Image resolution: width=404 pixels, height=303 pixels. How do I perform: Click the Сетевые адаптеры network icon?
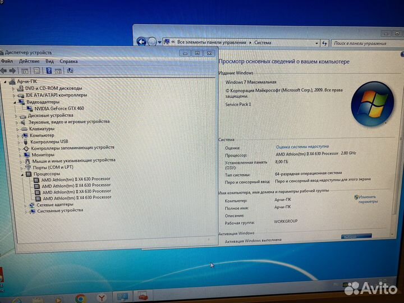pyautogui.click(x=31, y=205)
